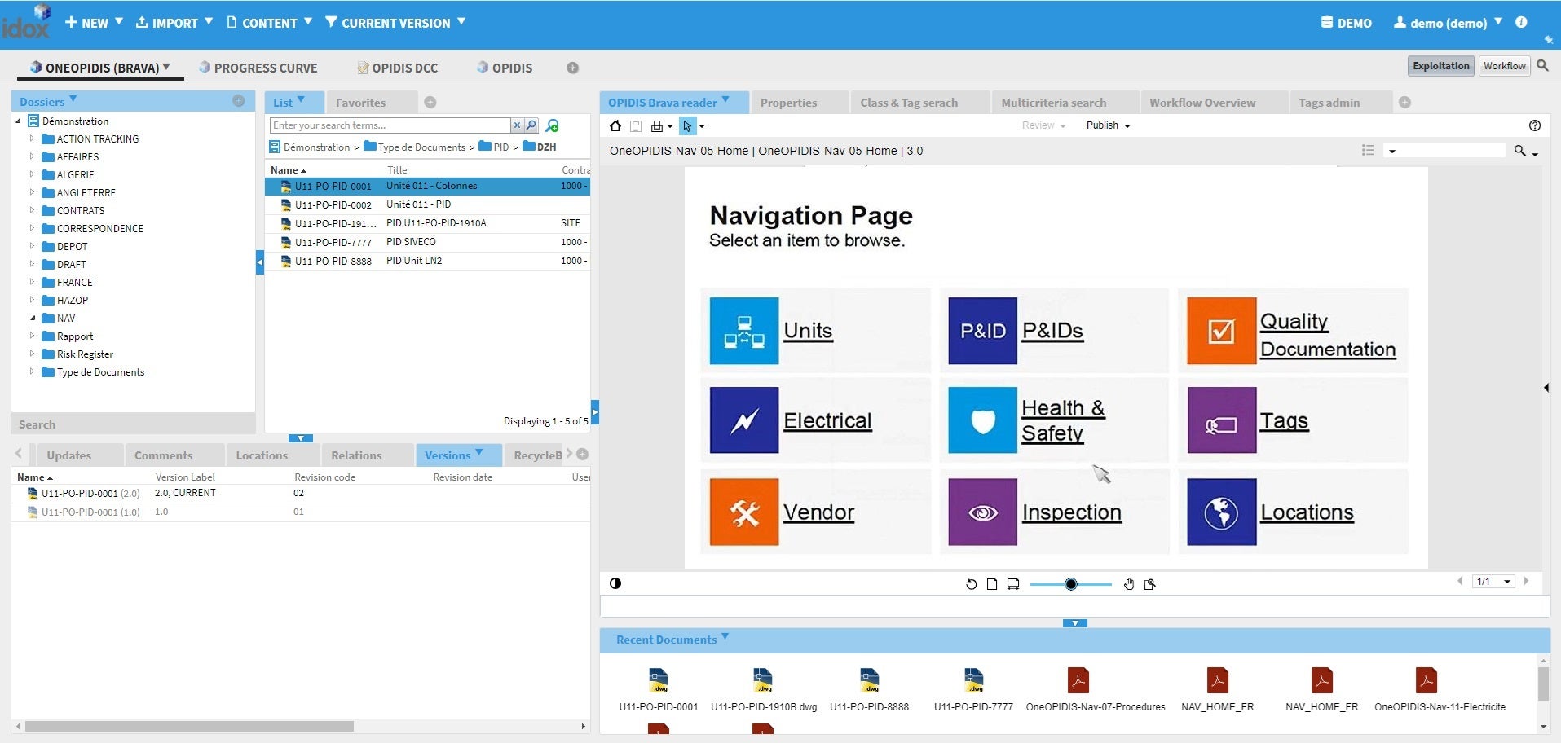Switch to Workflow mode
The width and height of the screenshot is (1561, 743).
click(x=1504, y=66)
